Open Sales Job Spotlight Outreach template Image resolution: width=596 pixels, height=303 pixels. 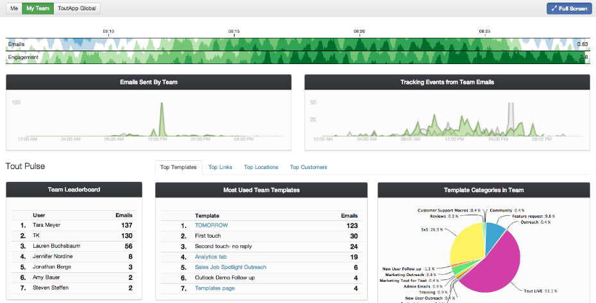(230, 267)
